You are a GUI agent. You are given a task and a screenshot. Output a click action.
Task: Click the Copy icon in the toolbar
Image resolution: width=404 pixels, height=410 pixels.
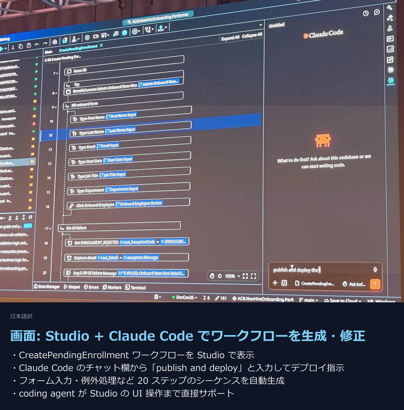21,46
